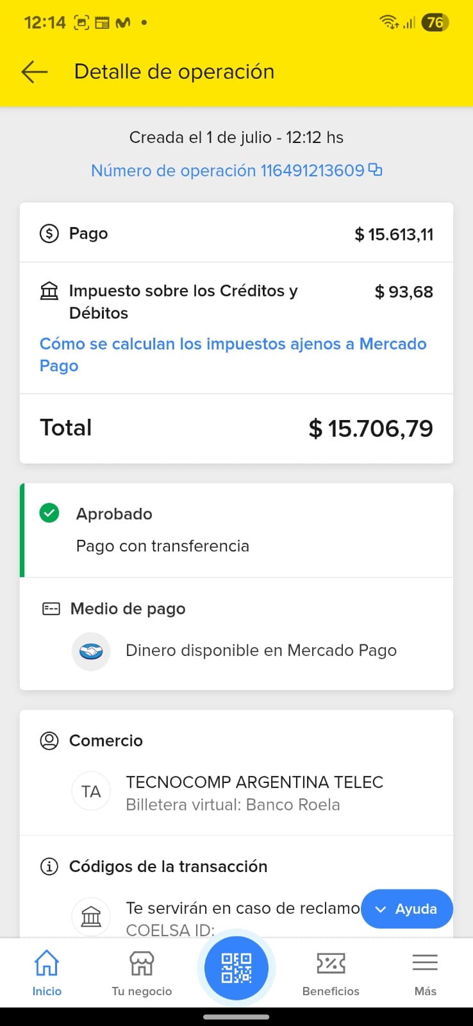
Task: Tap the dollar icon next to Pago
Action: tap(49, 233)
